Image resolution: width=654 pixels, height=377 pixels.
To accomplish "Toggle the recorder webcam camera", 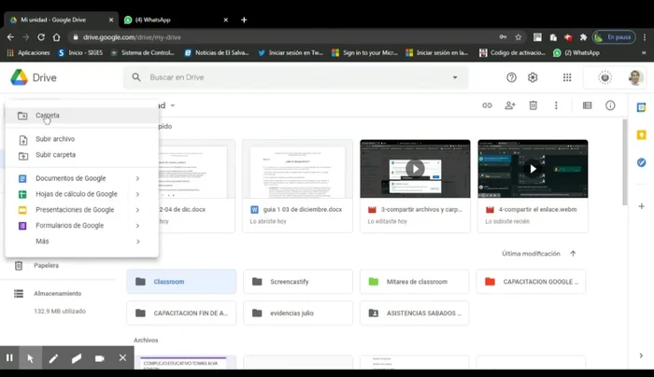I will pos(99,357).
